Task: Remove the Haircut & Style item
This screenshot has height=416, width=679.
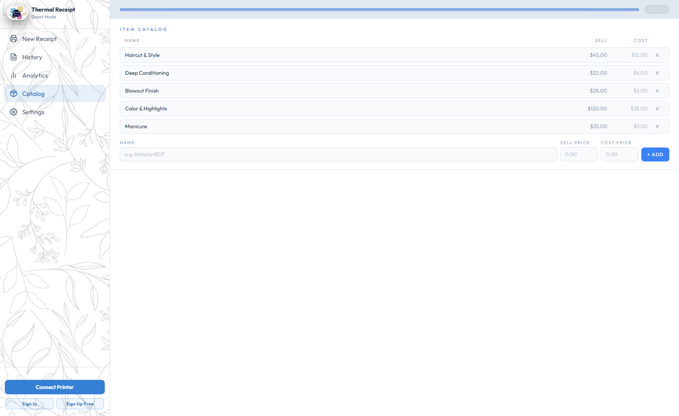Action: click(x=657, y=55)
